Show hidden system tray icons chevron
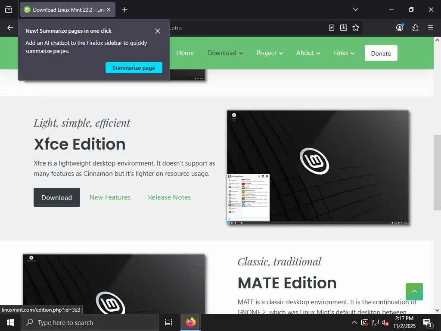441x331 pixels. coord(354,322)
